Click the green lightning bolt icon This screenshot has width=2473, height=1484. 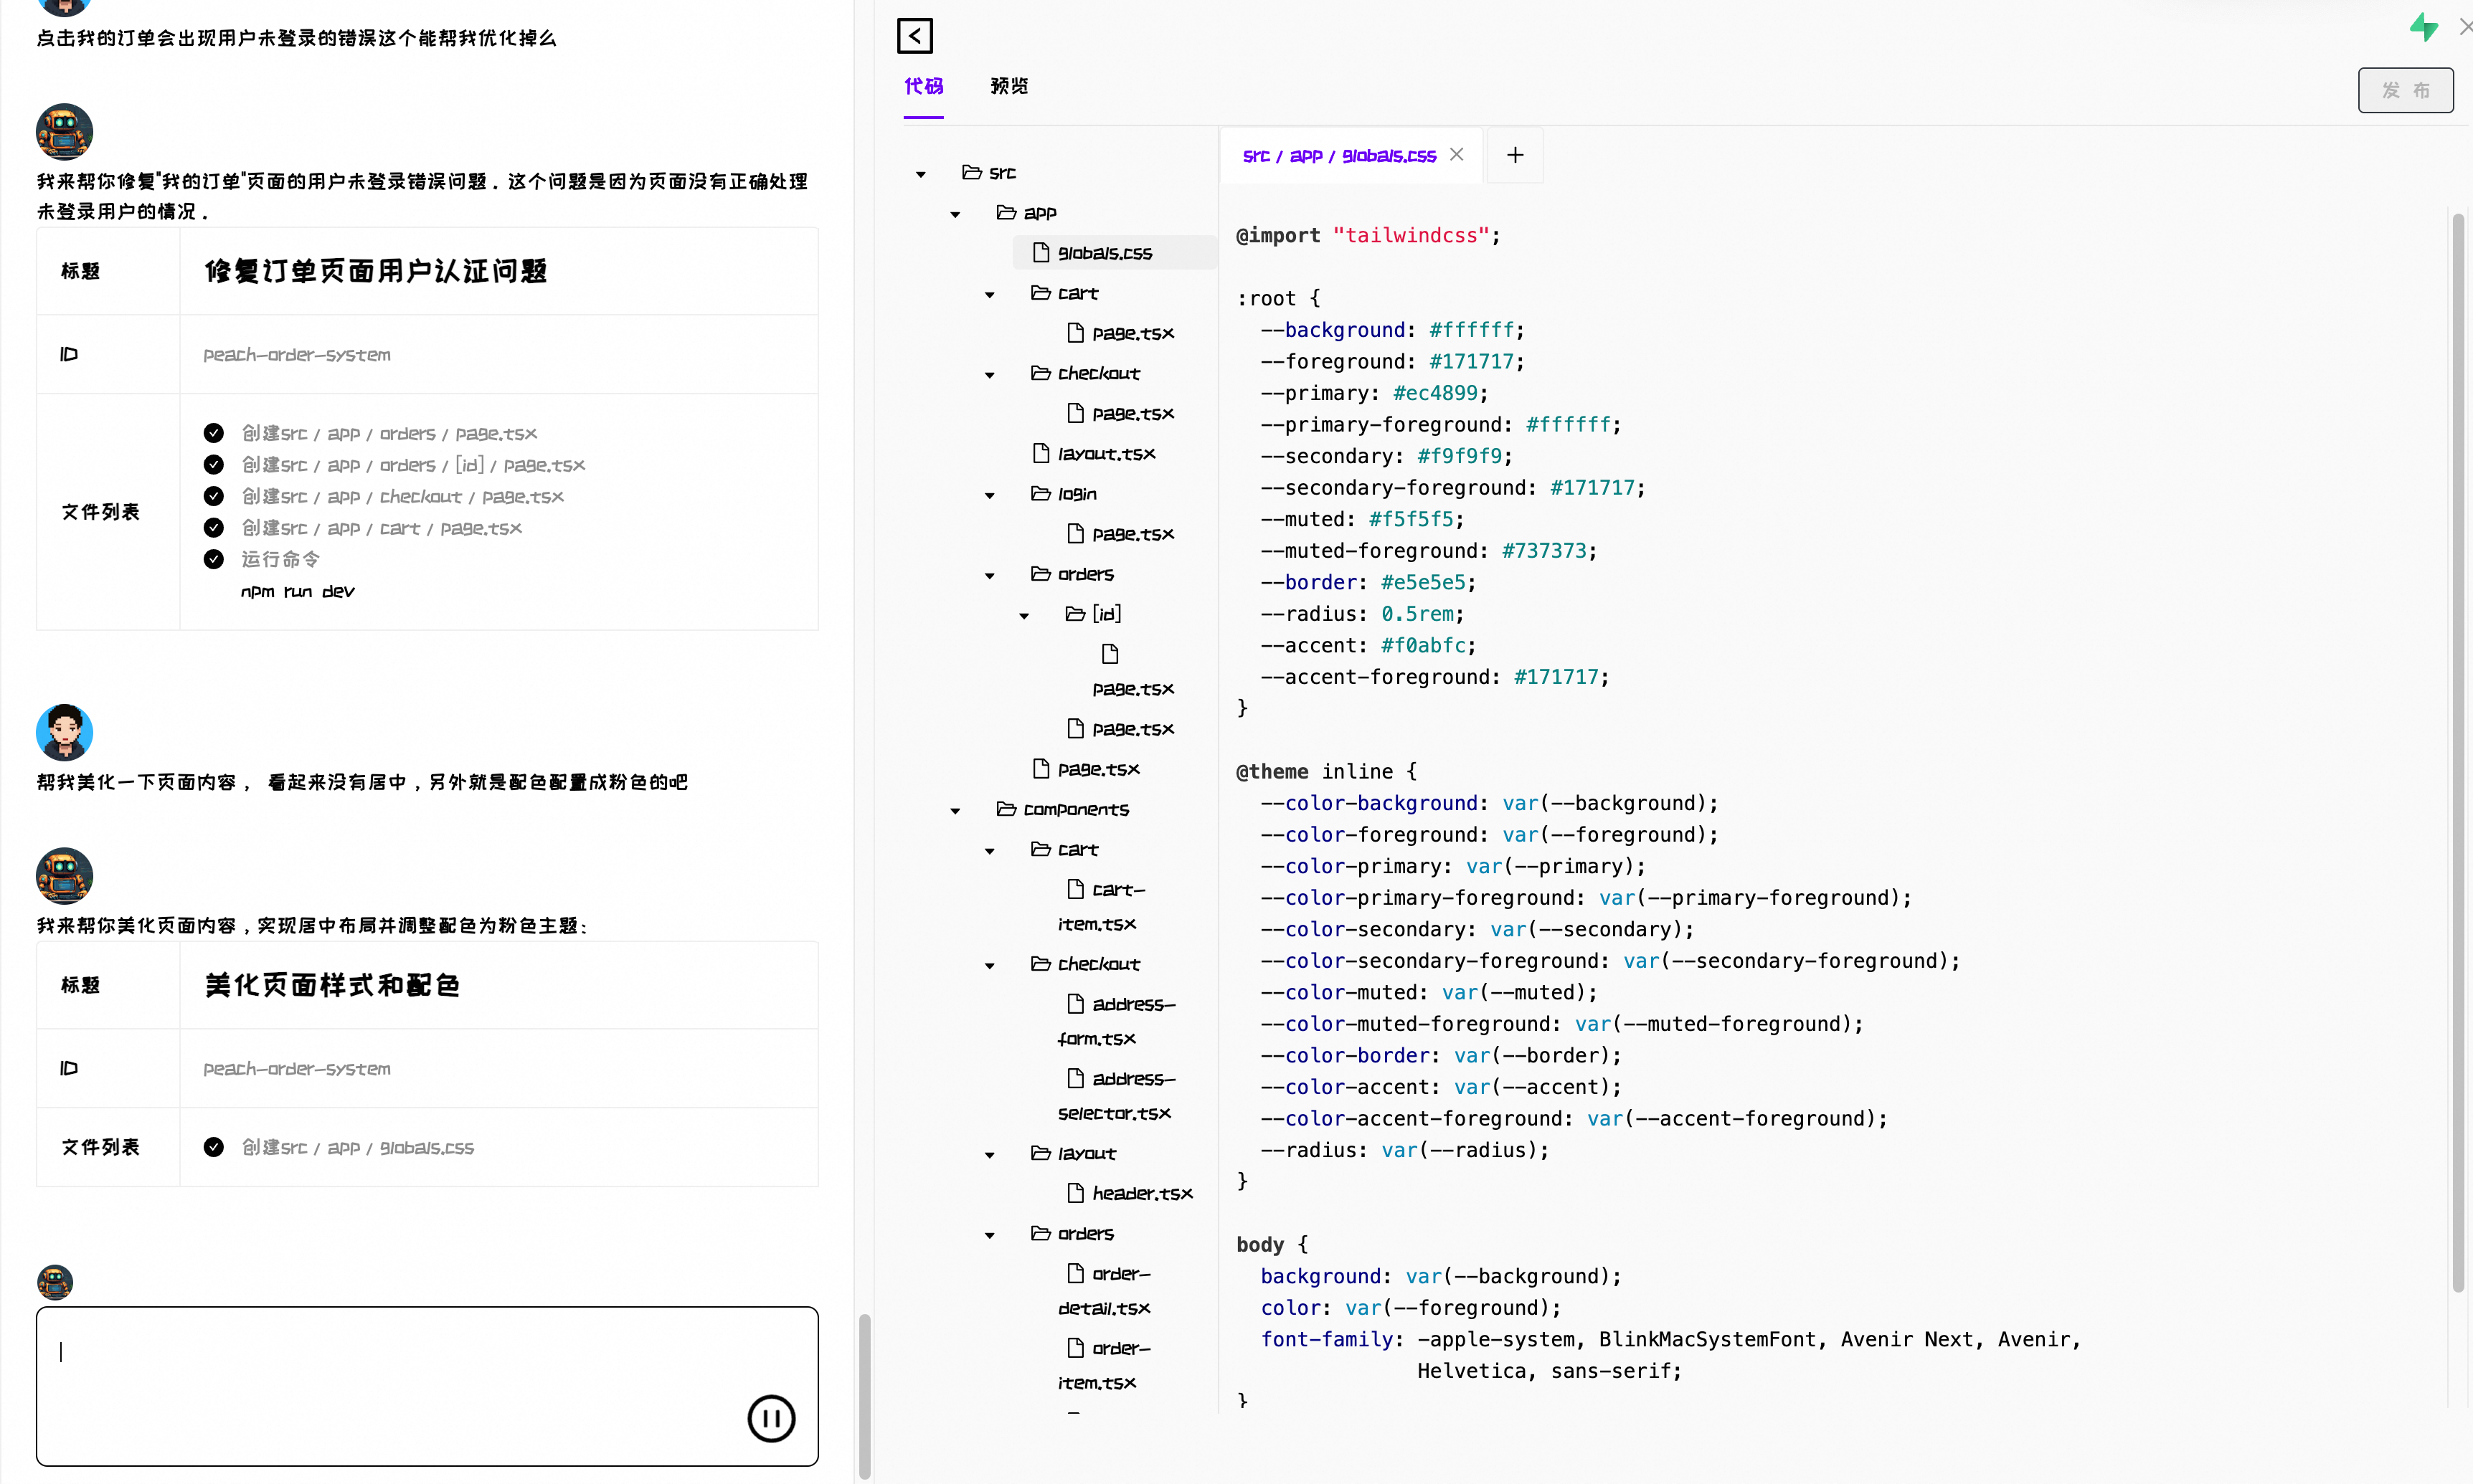tap(2423, 26)
